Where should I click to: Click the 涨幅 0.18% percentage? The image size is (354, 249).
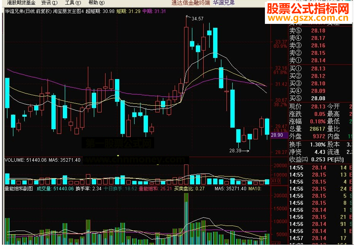pyautogui.click(x=318, y=121)
